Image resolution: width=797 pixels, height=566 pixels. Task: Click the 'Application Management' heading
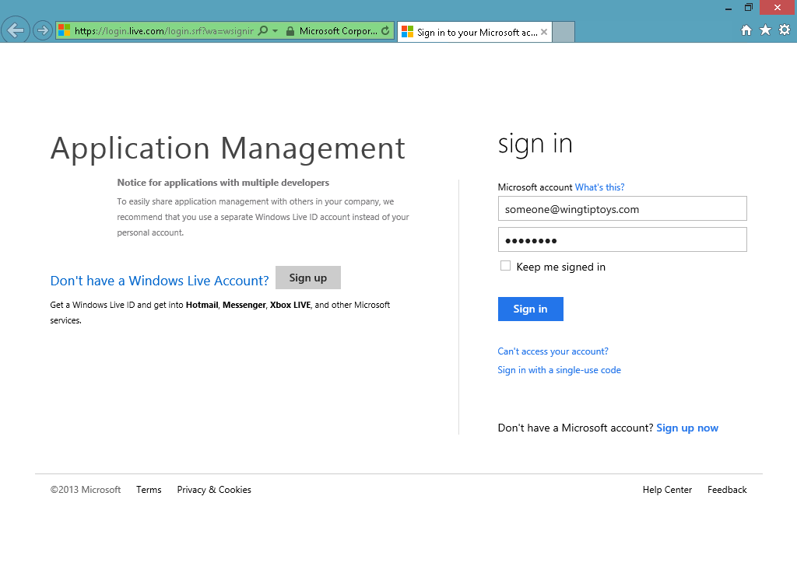pyautogui.click(x=228, y=148)
